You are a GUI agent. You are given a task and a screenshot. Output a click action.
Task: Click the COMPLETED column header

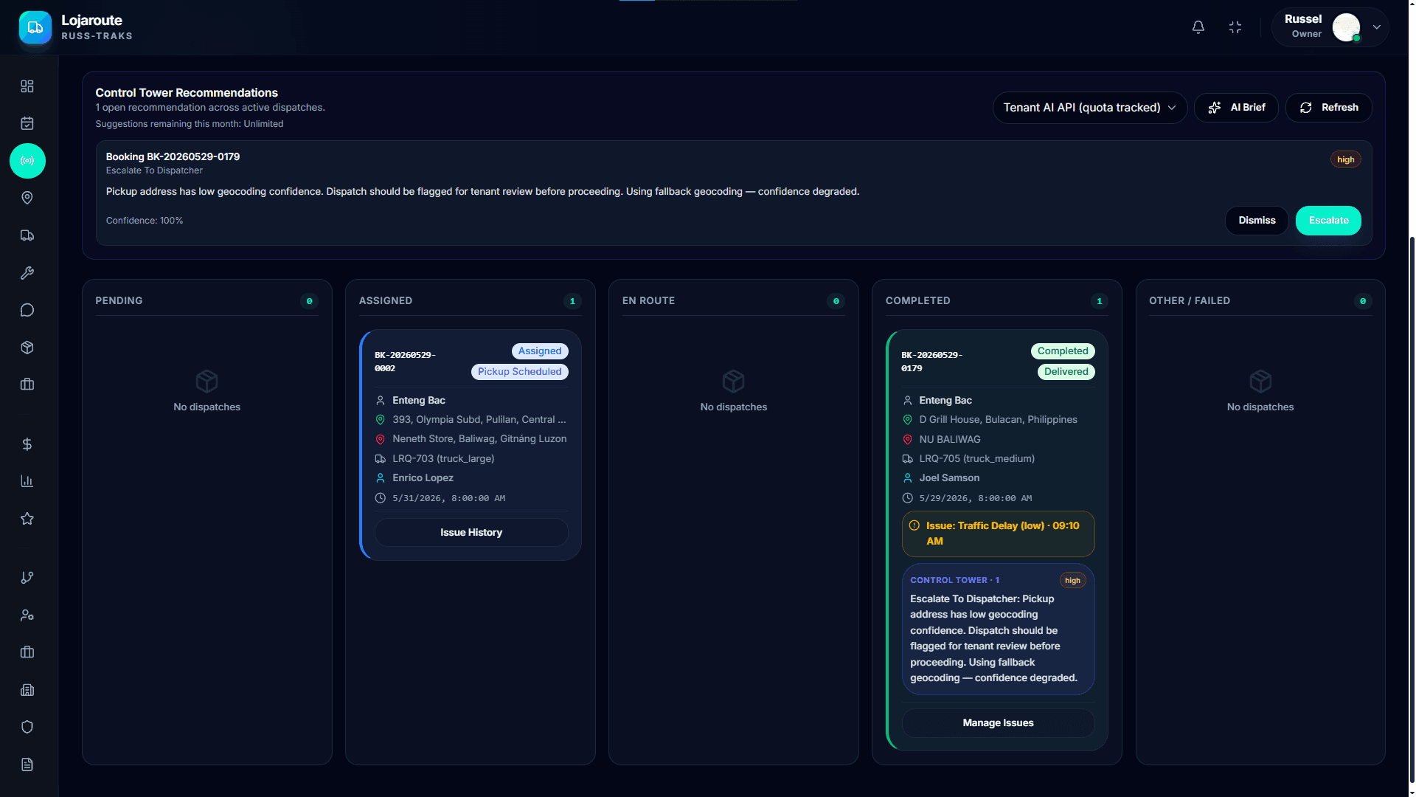point(917,300)
